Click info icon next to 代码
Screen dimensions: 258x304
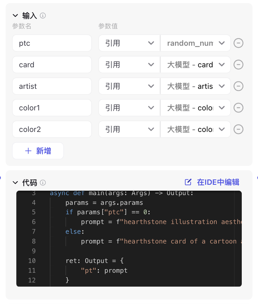(x=43, y=182)
